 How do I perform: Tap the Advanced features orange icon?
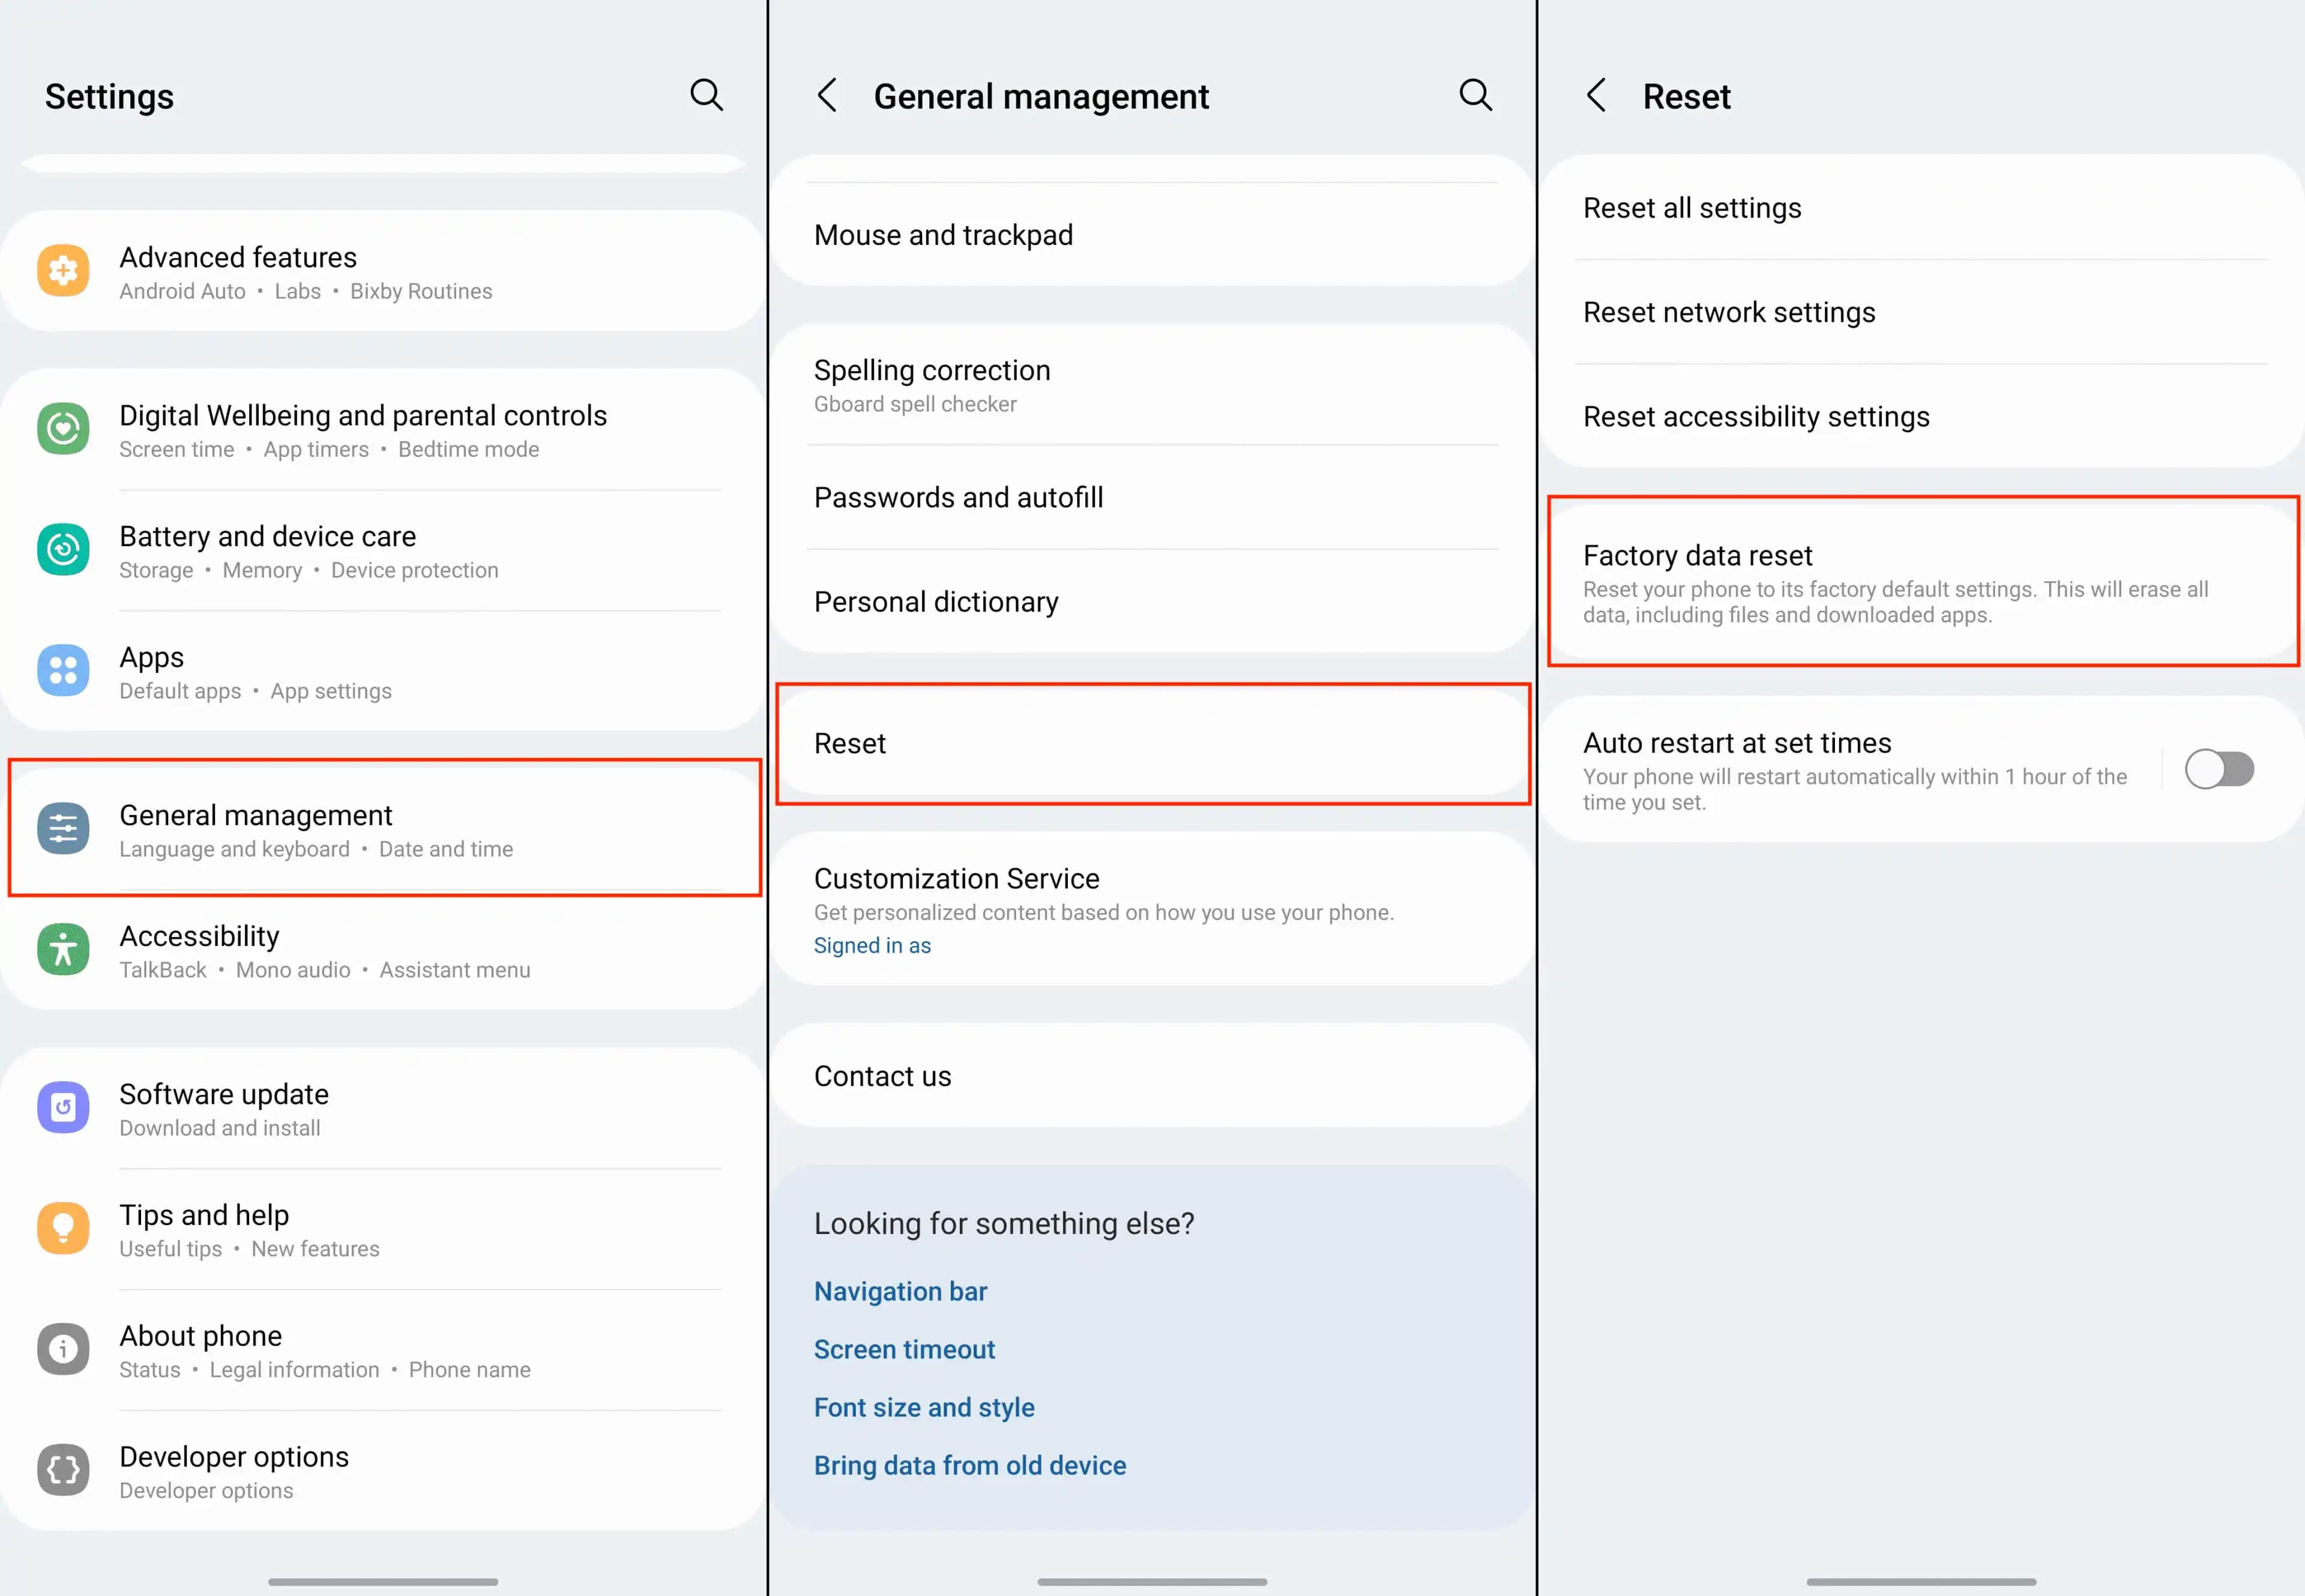click(63, 271)
